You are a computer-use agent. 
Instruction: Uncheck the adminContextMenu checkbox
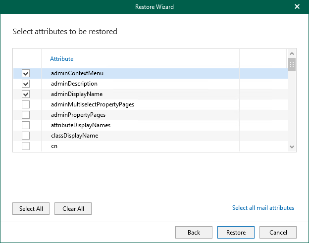[x=26, y=73]
